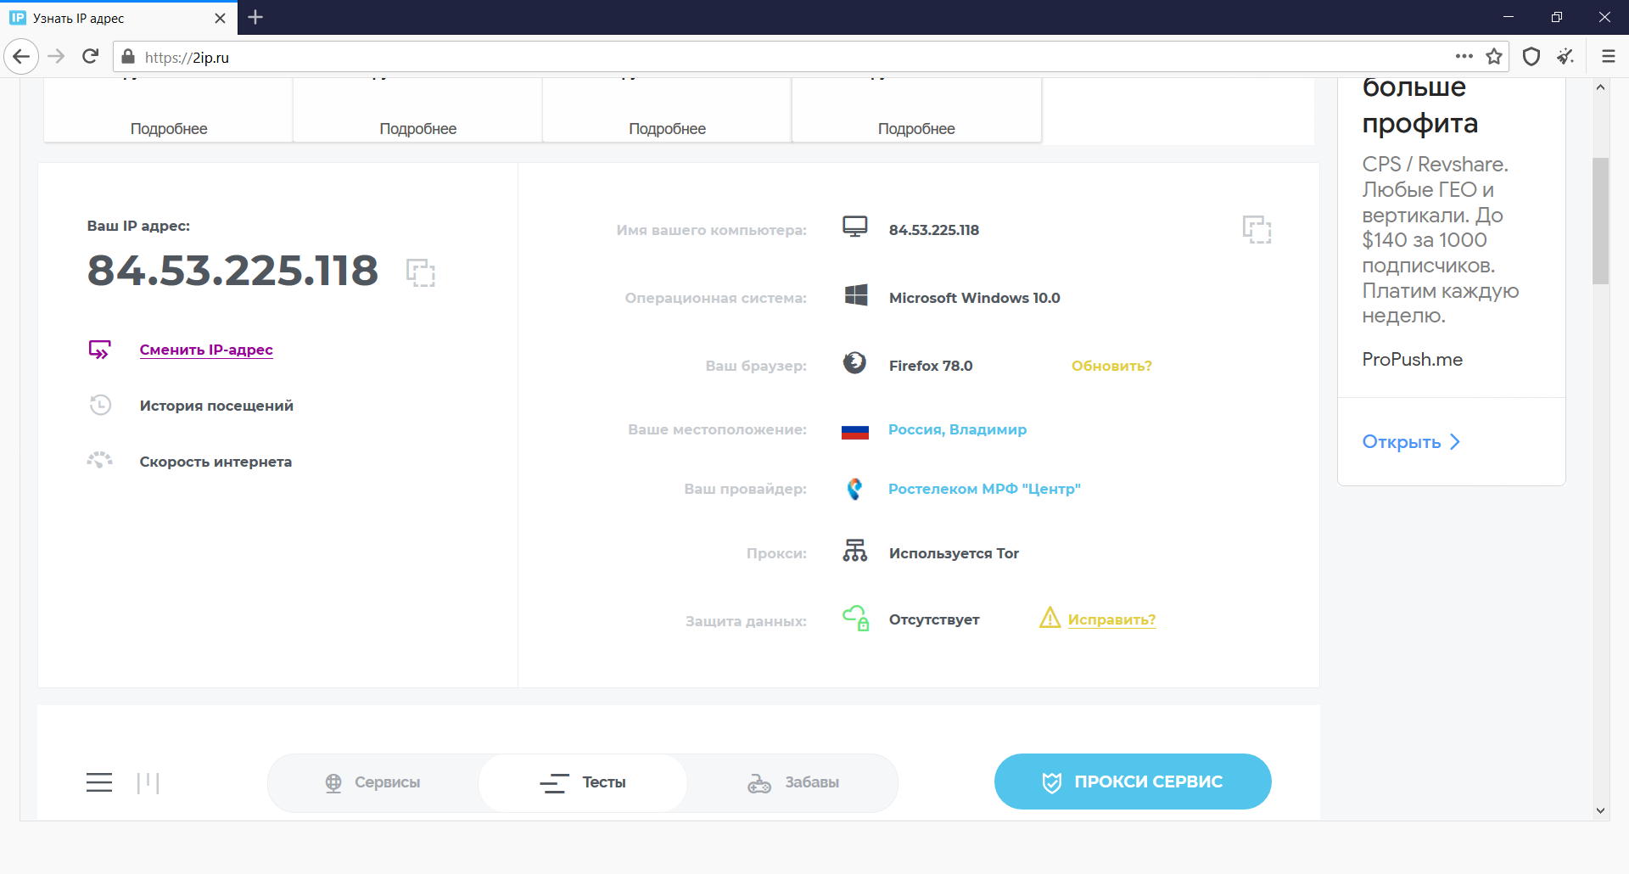Image resolution: width=1629 pixels, height=874 pixels.
Task: Go back using the back arrow
Action: 22,57
